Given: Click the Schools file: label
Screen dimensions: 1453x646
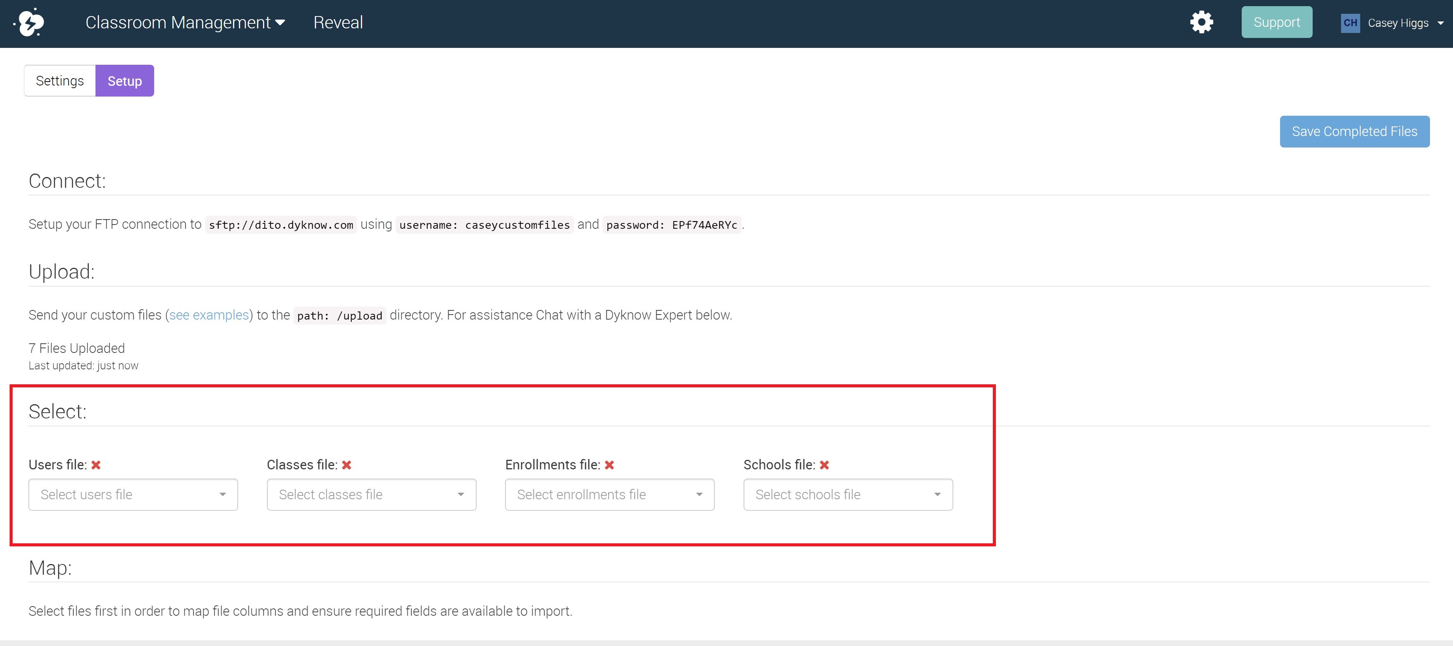Looking at the screenshot, I should pos(779,465).
